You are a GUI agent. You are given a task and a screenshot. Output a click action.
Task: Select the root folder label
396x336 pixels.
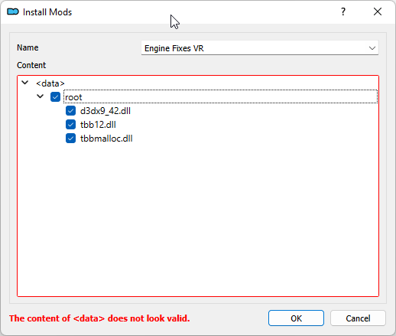[x=73, y=97]
